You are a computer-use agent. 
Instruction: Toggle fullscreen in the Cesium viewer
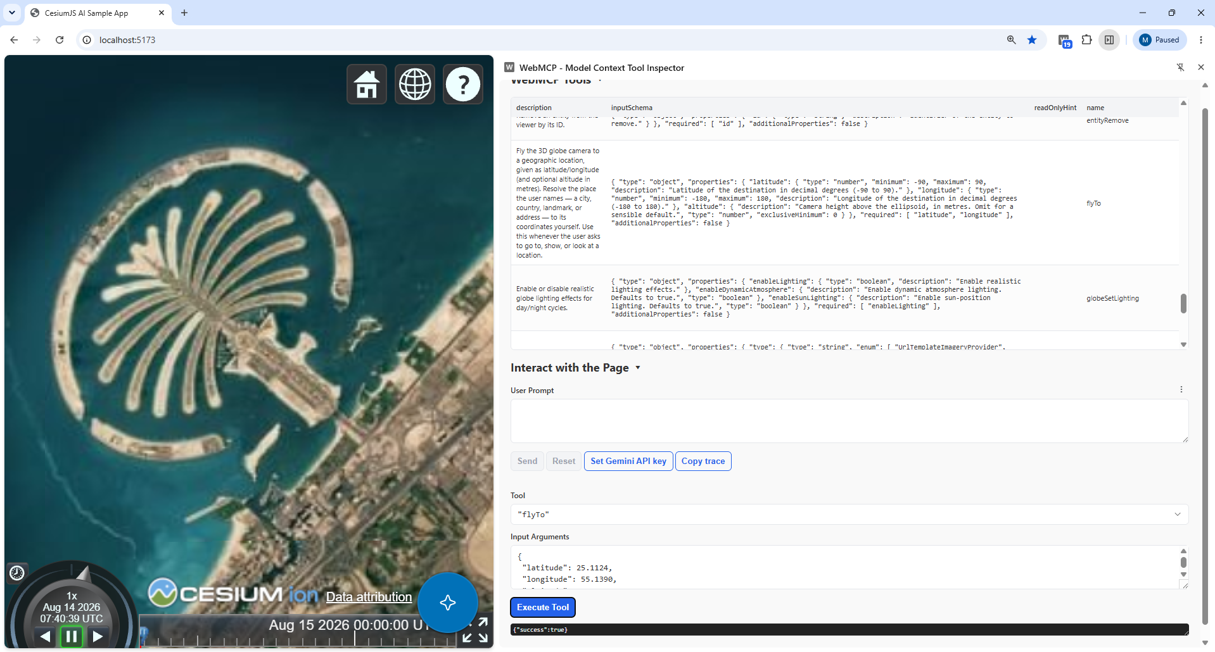(474, 630)
